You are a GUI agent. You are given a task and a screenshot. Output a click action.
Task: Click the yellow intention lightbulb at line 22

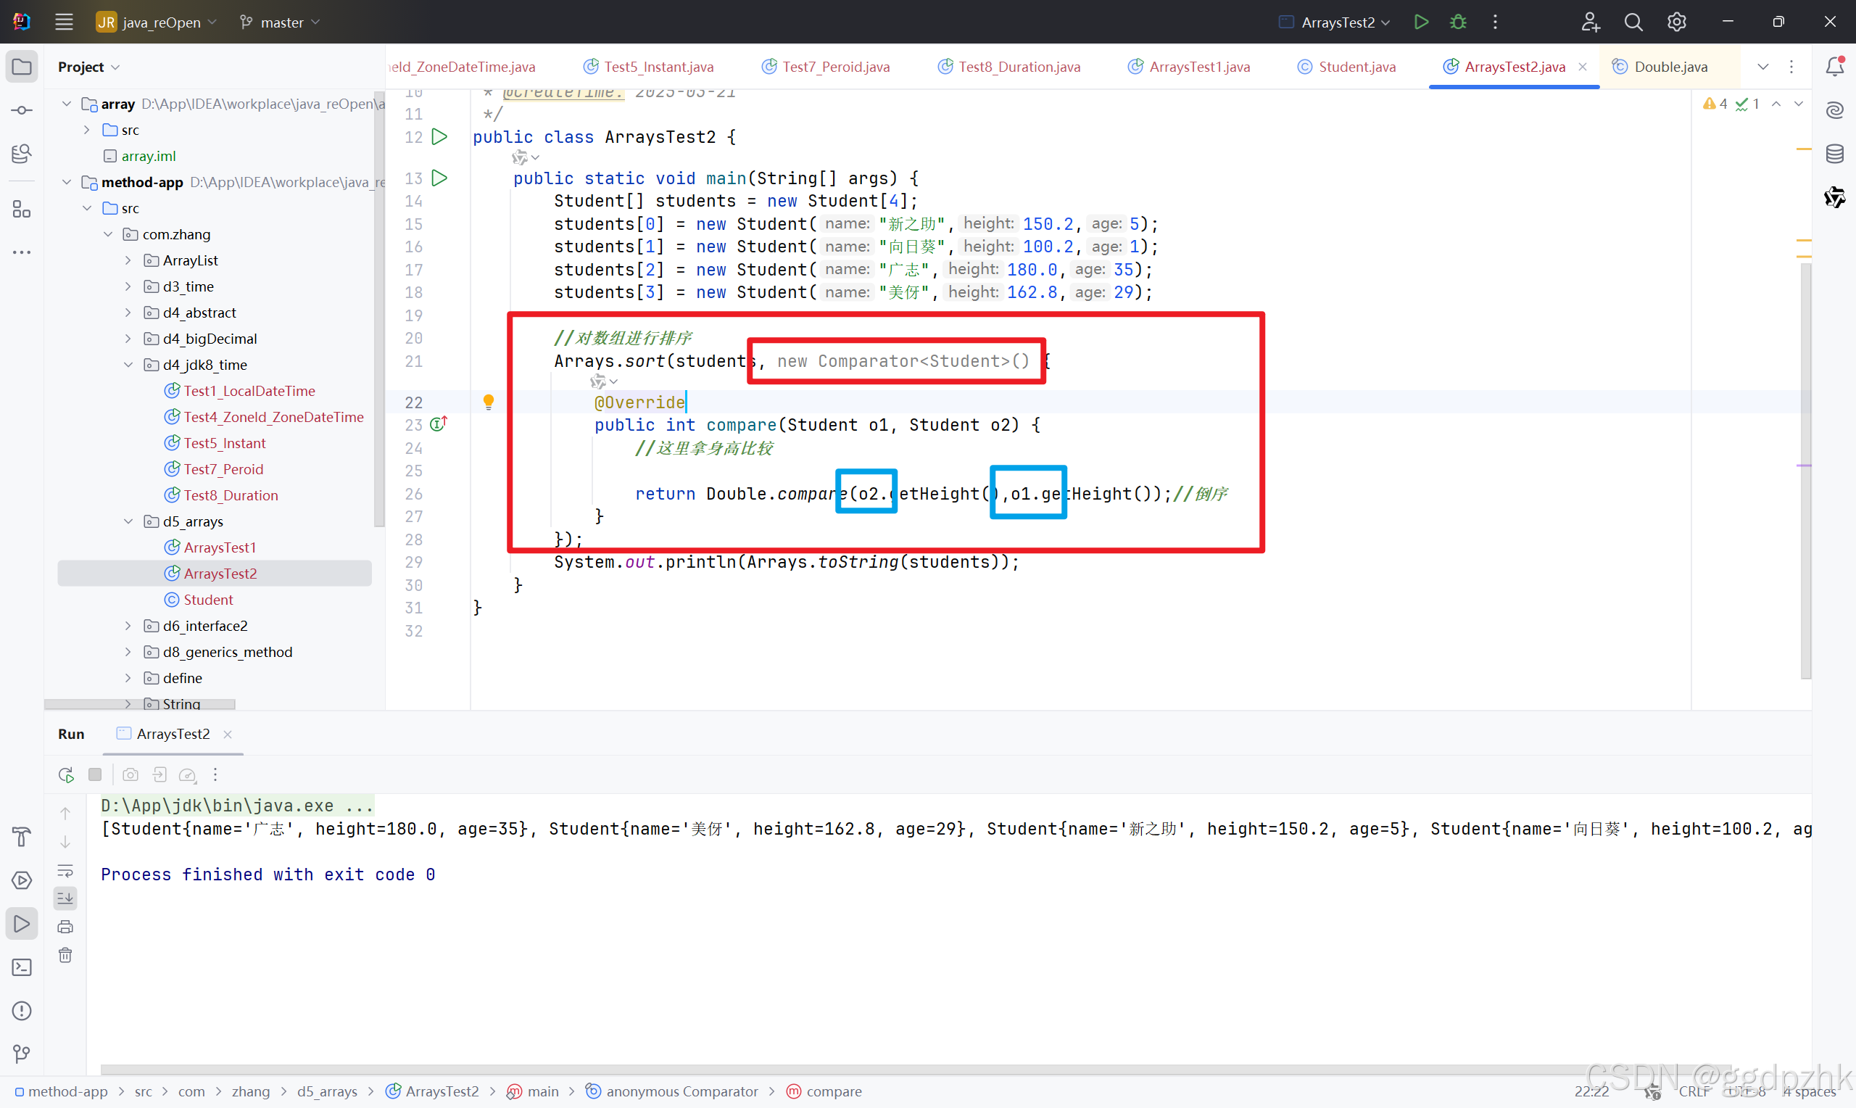coord(488,402)
